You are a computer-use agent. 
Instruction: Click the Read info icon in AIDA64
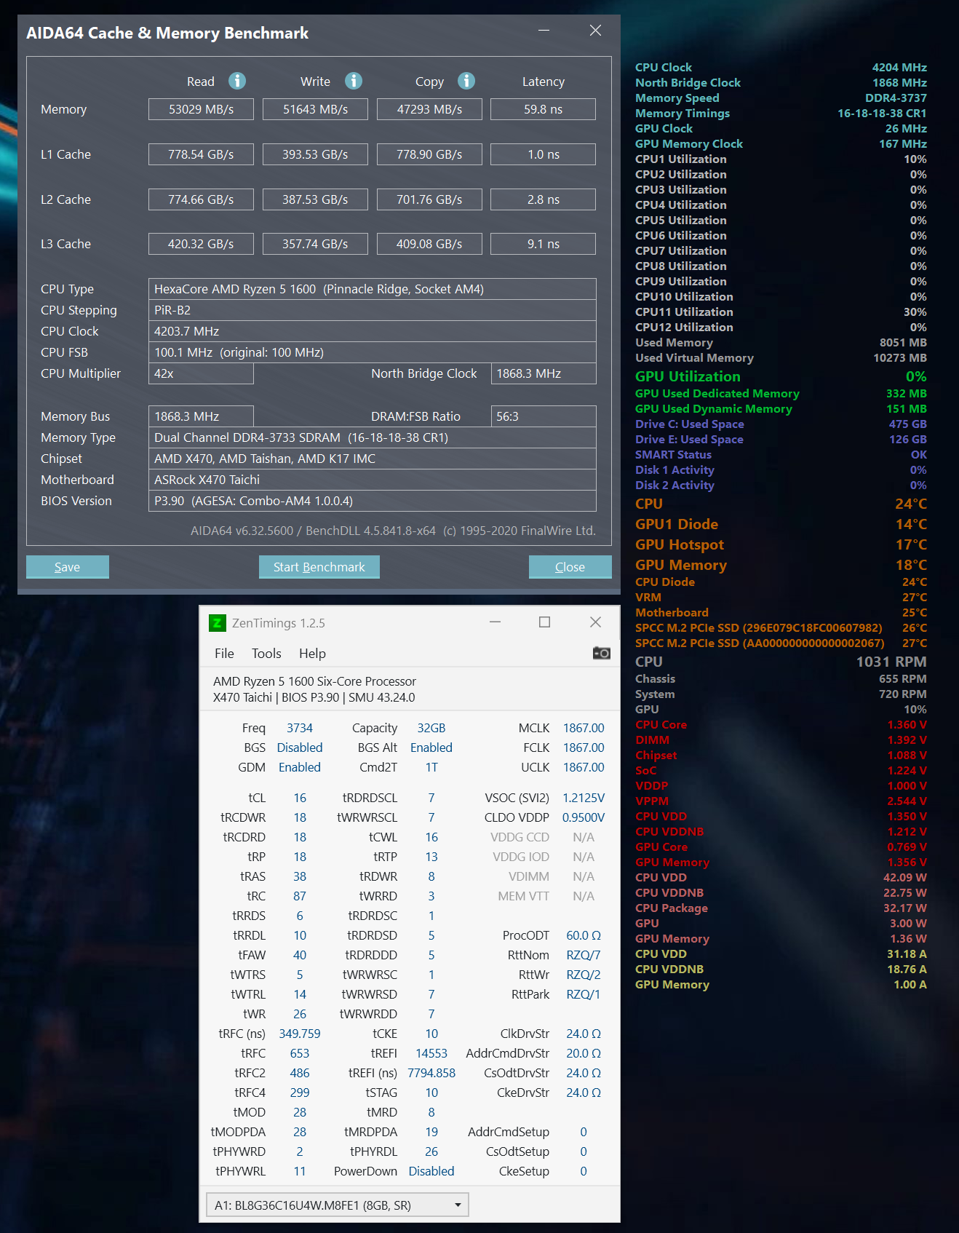(x=237, y=81)
